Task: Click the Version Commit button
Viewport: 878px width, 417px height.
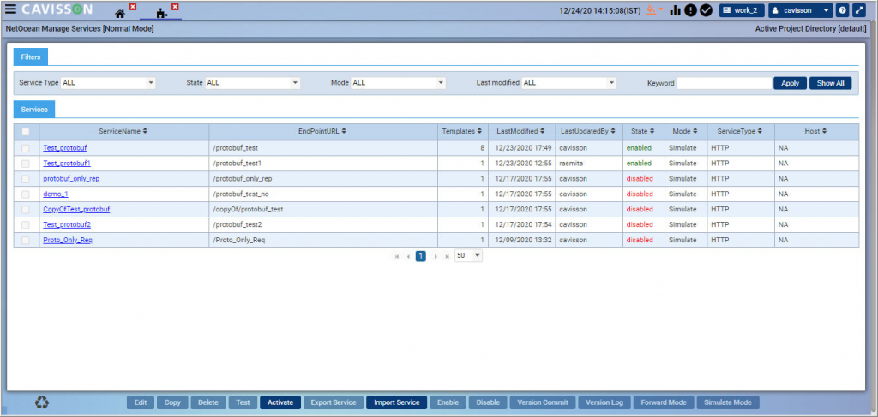Action: point(543,402)
